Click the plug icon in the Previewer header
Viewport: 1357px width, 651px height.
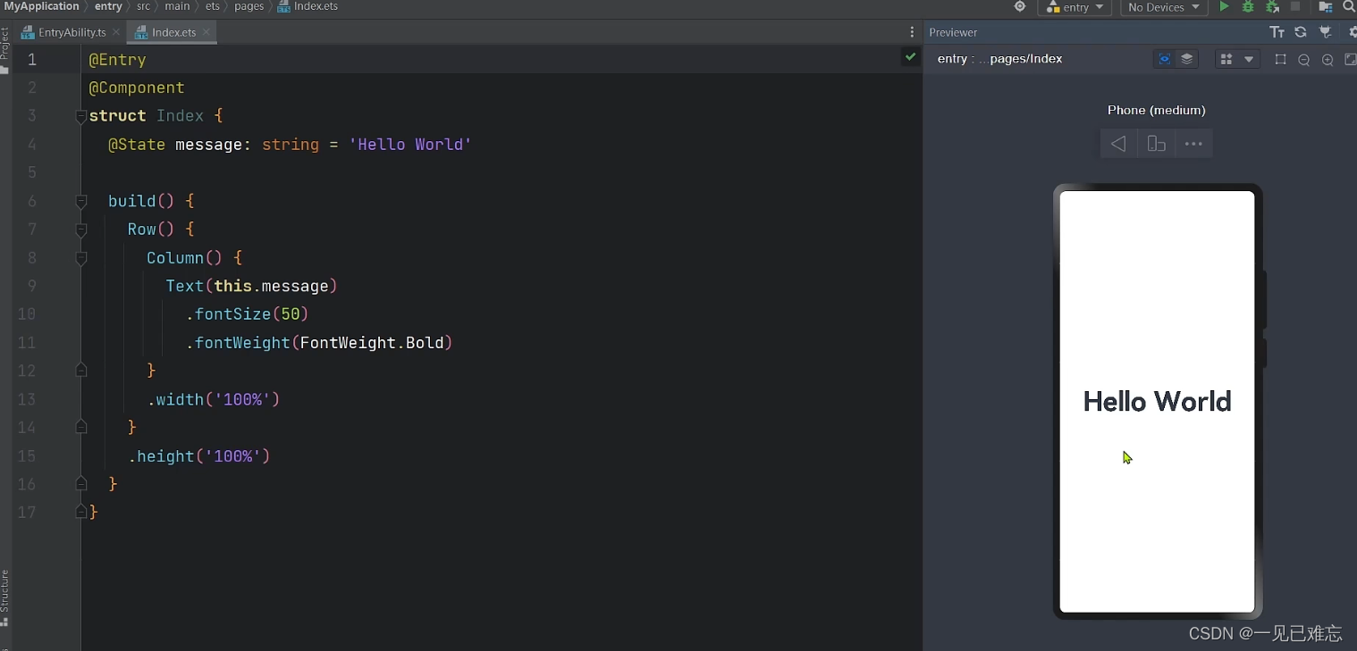coord(1326,32)
